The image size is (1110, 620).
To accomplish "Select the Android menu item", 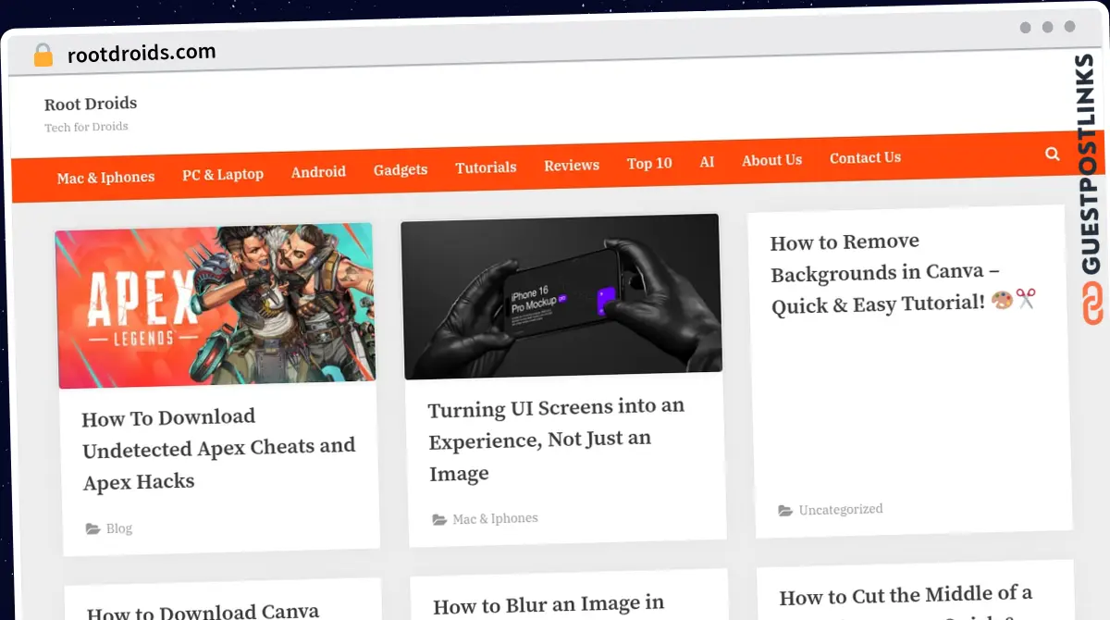I will [x=318, y=171].
